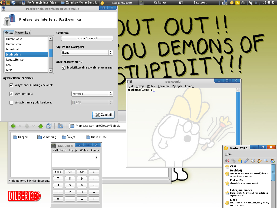The height and width of the screenshot is (208, 277).
Task: Click the camera screenshot tray icon
Action: pos(243,3)
